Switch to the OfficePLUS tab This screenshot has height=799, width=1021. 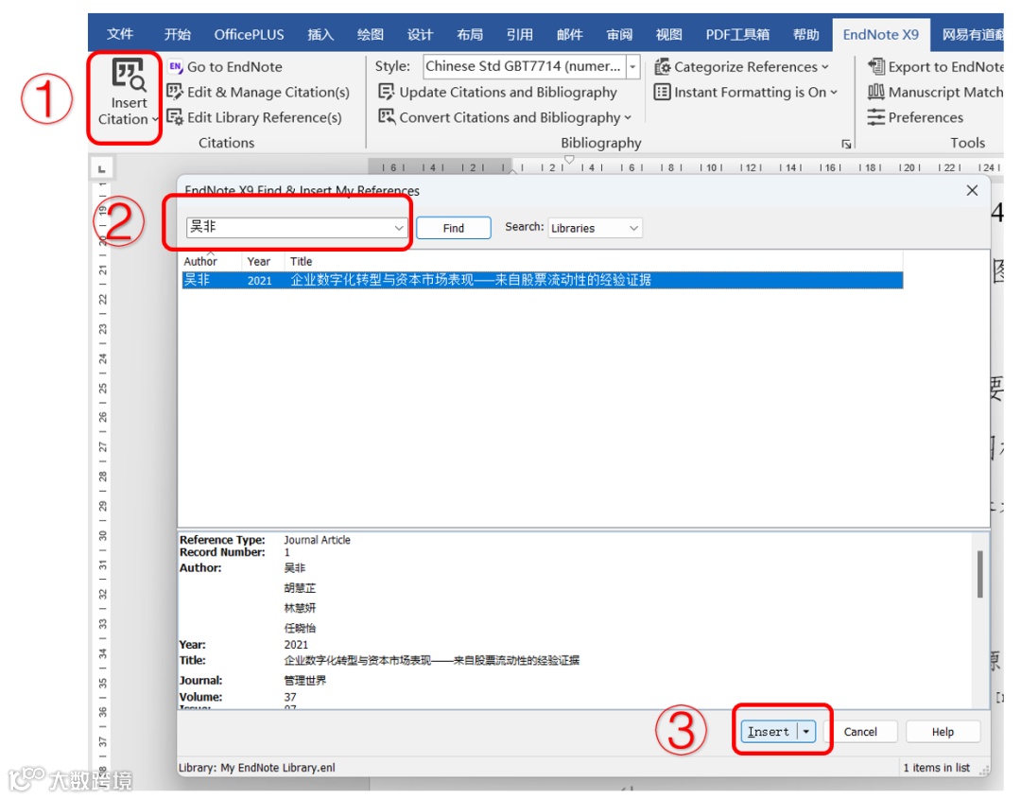(249, 34)
